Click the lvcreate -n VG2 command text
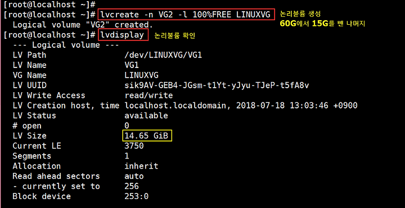Screen dimensions: 405x208 point(186,15)
